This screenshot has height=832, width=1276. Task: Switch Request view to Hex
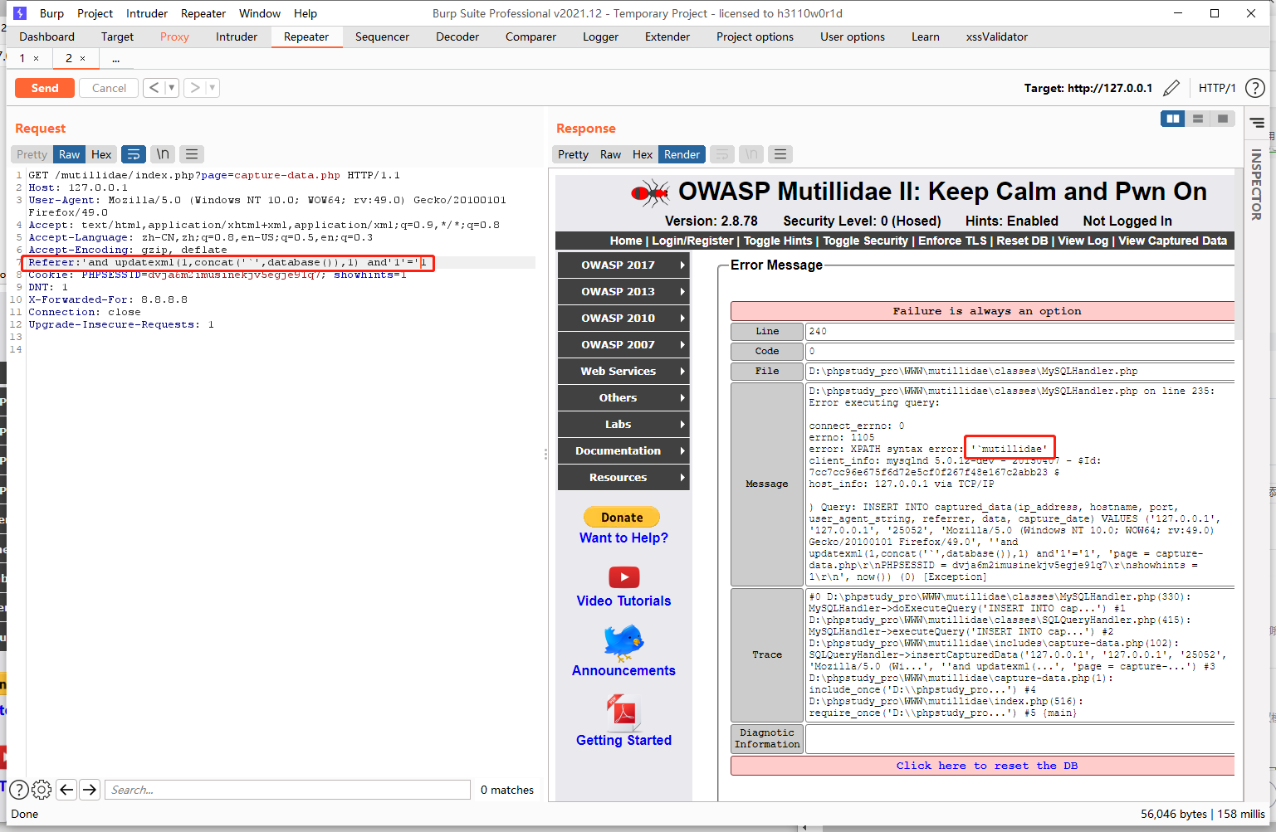click(101, 154)
